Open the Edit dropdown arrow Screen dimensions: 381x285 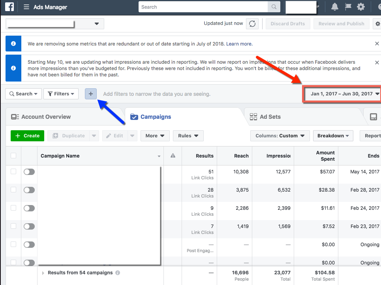click(132, 136)
